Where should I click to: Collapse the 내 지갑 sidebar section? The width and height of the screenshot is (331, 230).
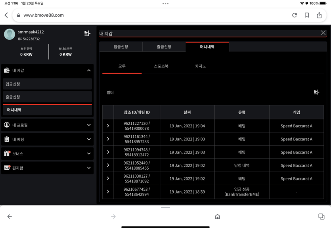pyautogui.click(x=89, y=70)
